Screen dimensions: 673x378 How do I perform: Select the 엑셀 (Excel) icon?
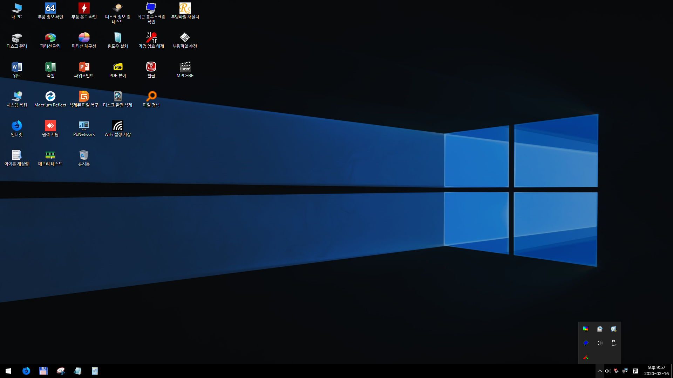pos(50,70)
